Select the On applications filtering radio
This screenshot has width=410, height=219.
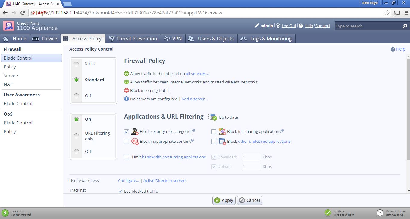pyautogui.click(x=77, y=120)
